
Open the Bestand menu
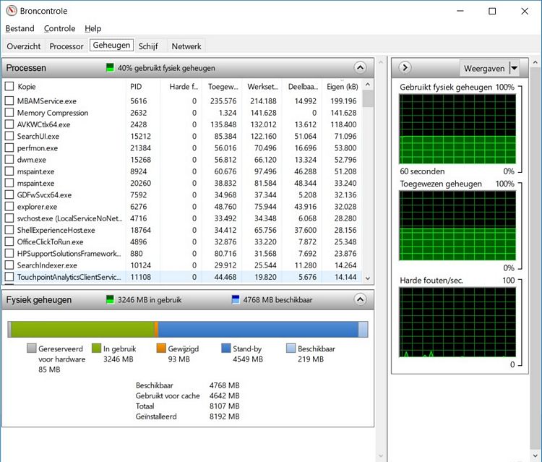(x=20, y=28)
